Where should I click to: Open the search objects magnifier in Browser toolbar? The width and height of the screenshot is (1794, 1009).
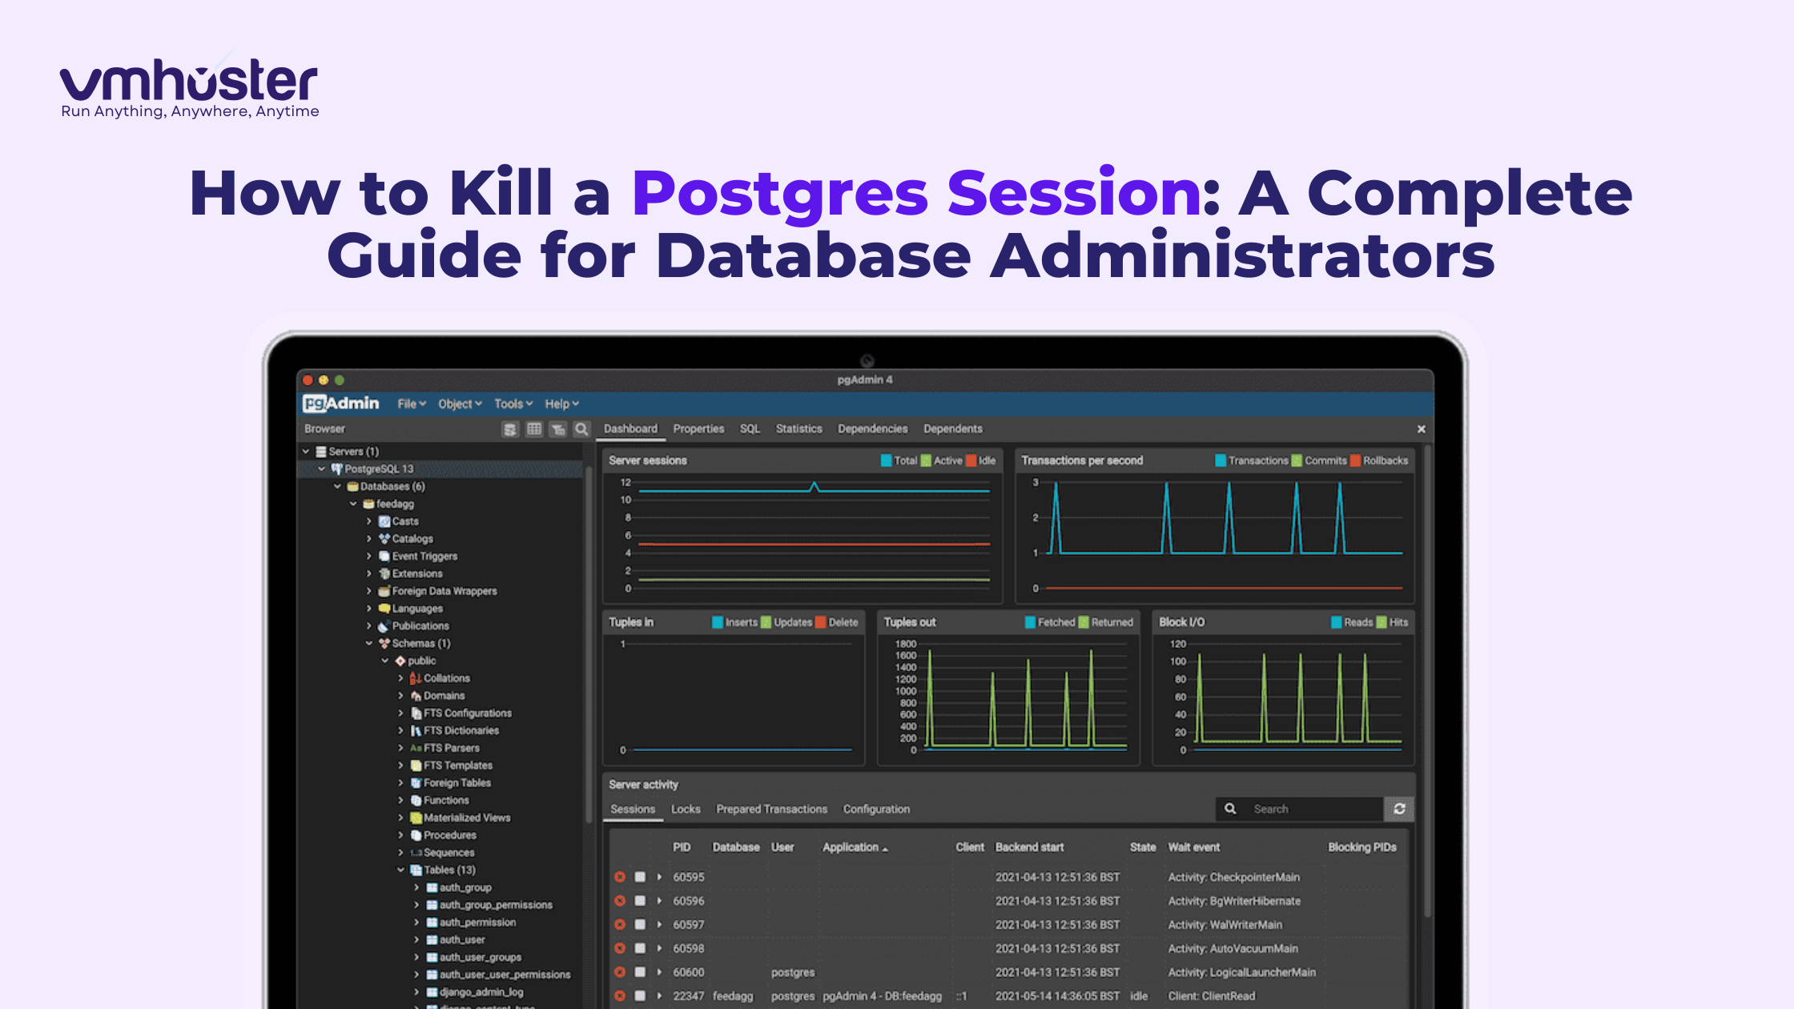(x=581, y=428)
